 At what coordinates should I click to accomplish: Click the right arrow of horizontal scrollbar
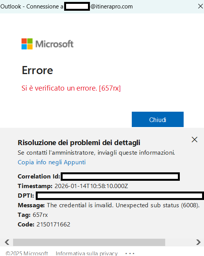[x=198, y=242]
